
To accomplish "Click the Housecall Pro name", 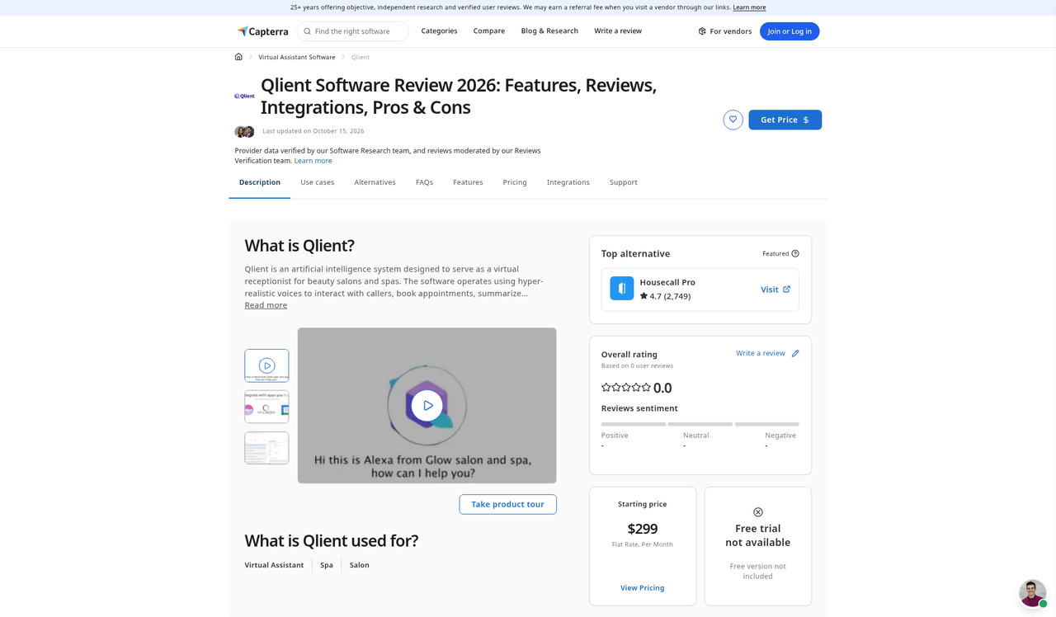I will pyautogui.click(x=667, y=282).
